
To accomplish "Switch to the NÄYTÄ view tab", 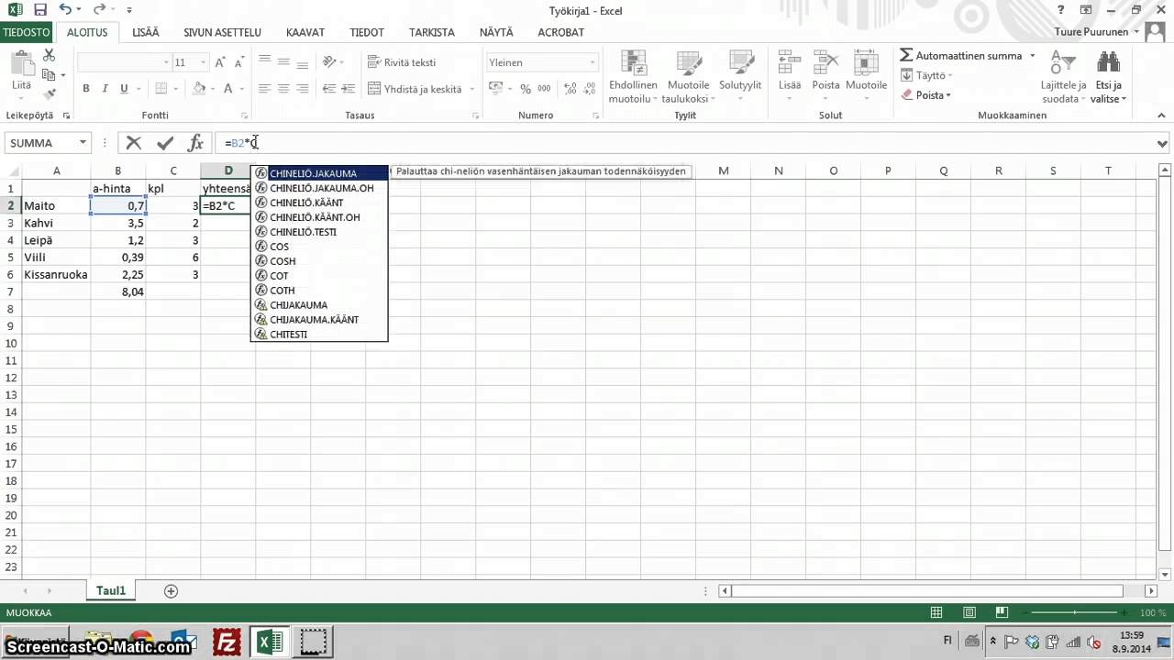I will tap(496, 32).
